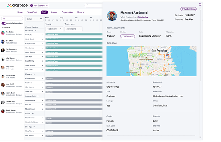
Task: Click the panel scroll-down arrow
Action: pos(200,137)
